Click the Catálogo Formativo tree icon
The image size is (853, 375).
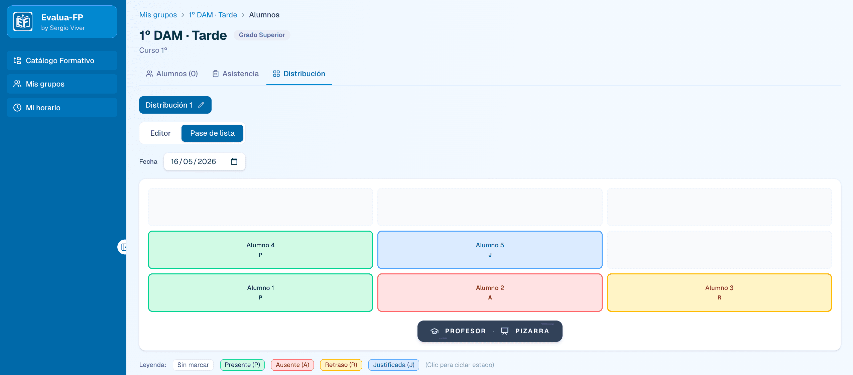coord(17,60)
